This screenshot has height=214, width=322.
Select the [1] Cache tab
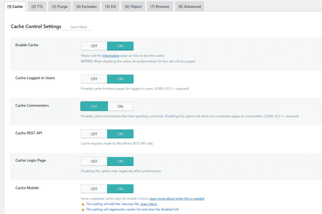[15, 7]
